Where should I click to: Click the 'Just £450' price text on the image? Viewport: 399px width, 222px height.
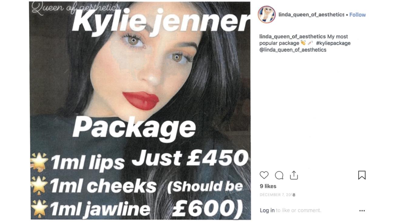pos(190,158)
